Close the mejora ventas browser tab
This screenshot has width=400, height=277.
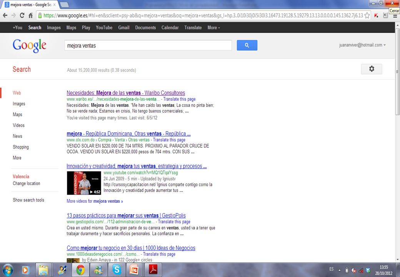click(54, 5)
